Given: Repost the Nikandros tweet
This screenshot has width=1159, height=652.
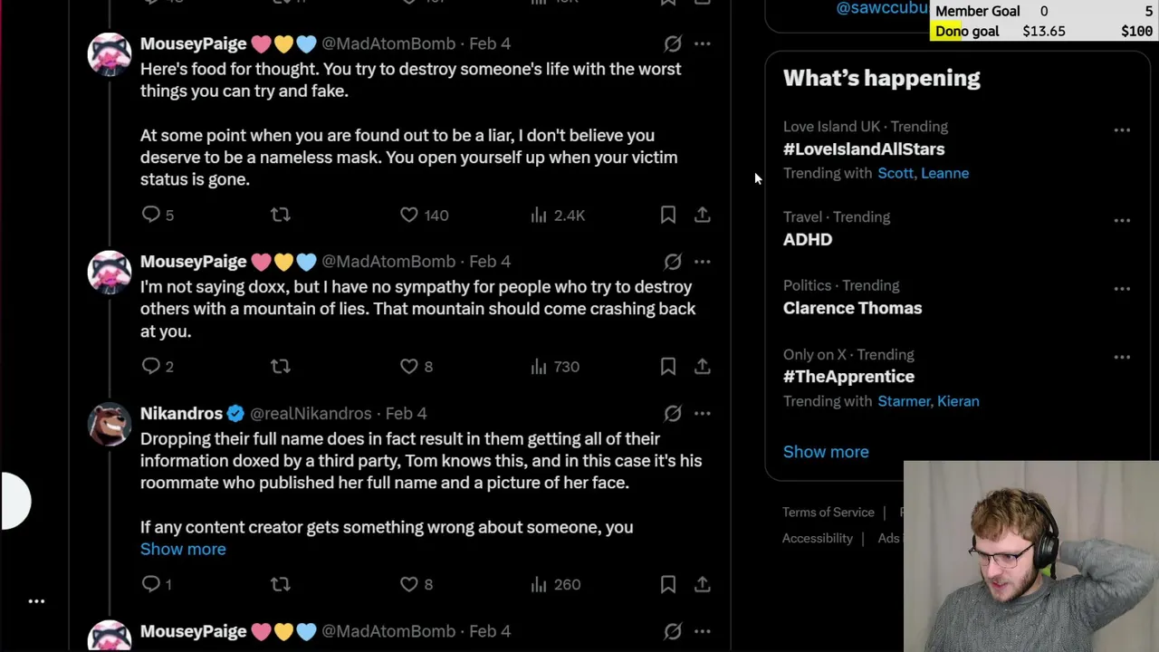Looking at the screenshot, I should pyautogui.click(x=281, y=584).
